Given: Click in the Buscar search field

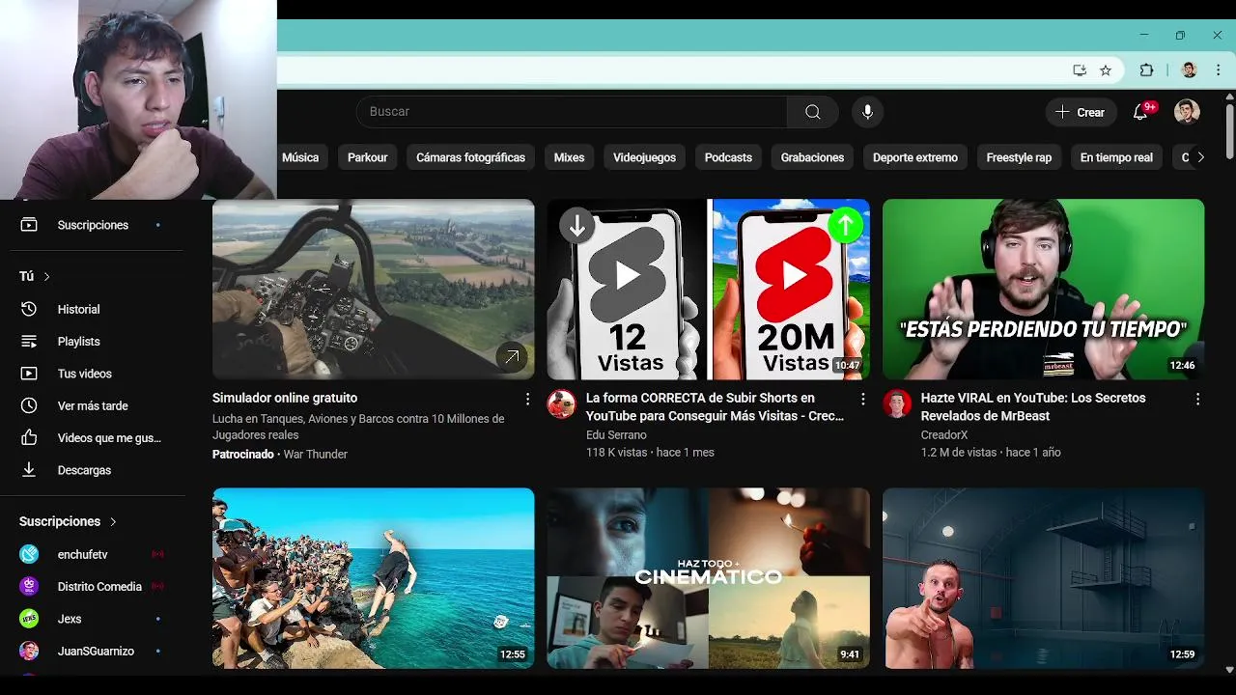Looking at the screenshot, I should (x=572, y=112).
